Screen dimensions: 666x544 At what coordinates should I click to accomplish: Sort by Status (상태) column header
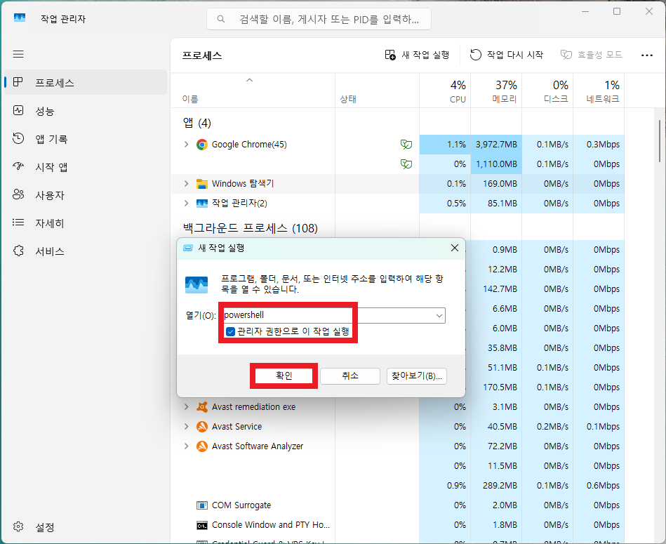[377, 91]
